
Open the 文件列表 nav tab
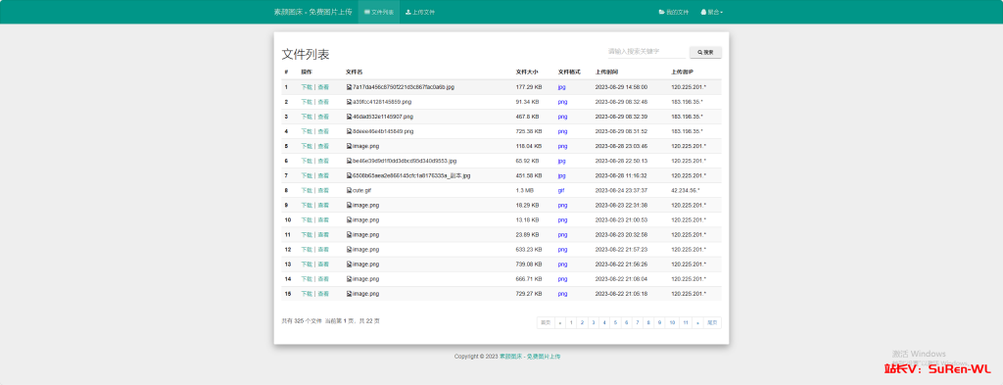(x=379, y=12)
